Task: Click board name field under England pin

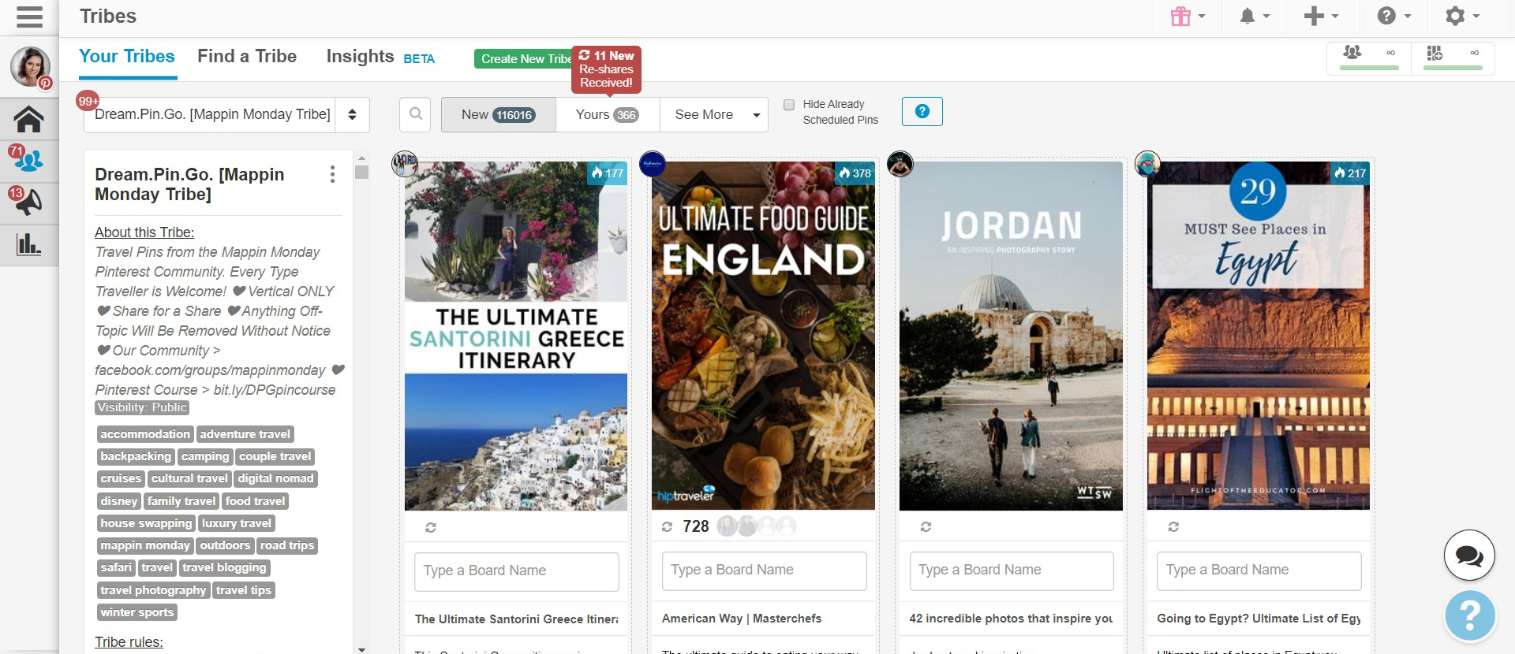Action: point(764,570)
